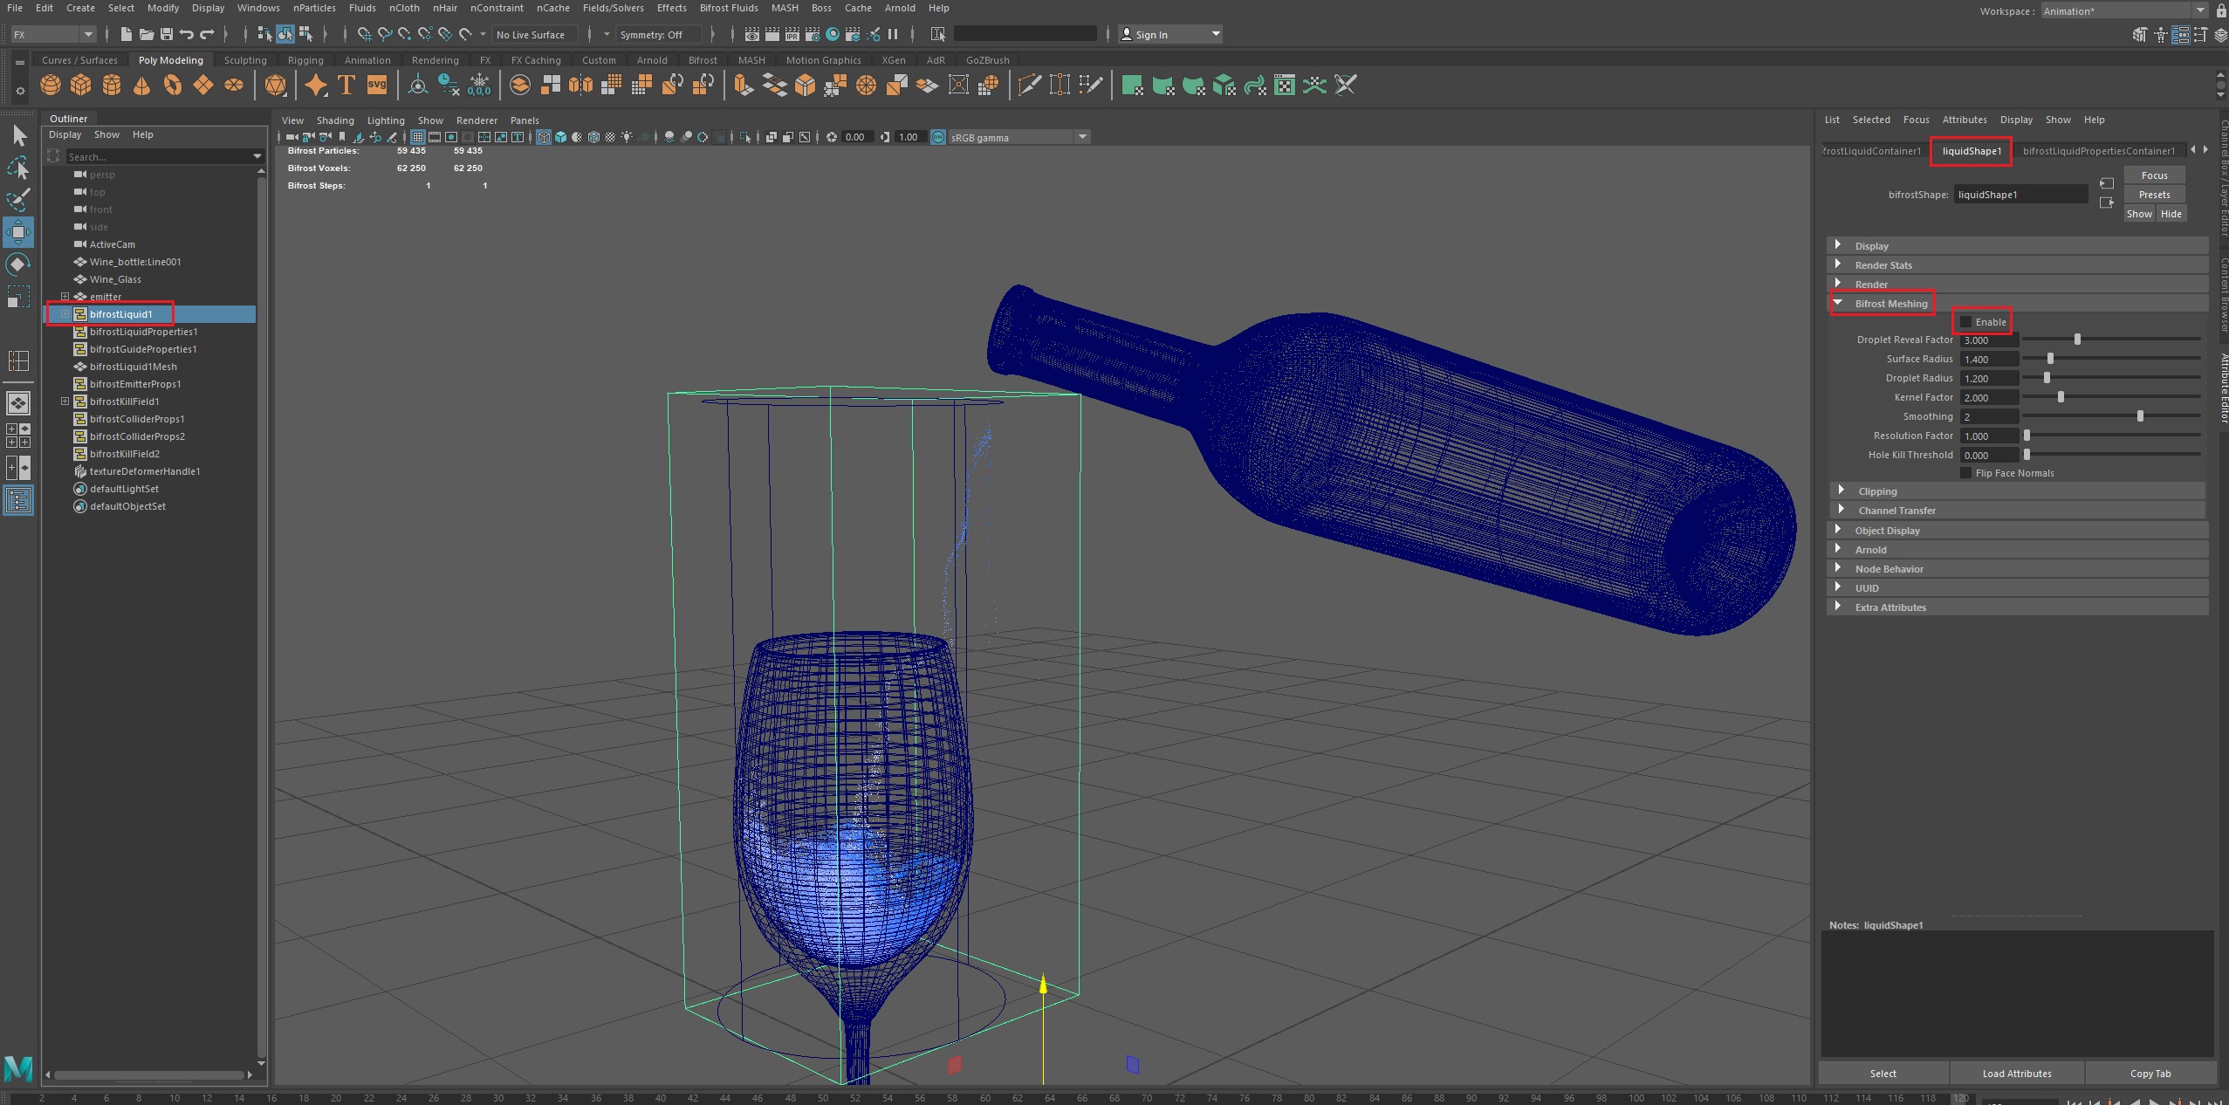Check Flip Face Normals option
This screenshot has height=1105, width=2229.
click(1965, 473)
